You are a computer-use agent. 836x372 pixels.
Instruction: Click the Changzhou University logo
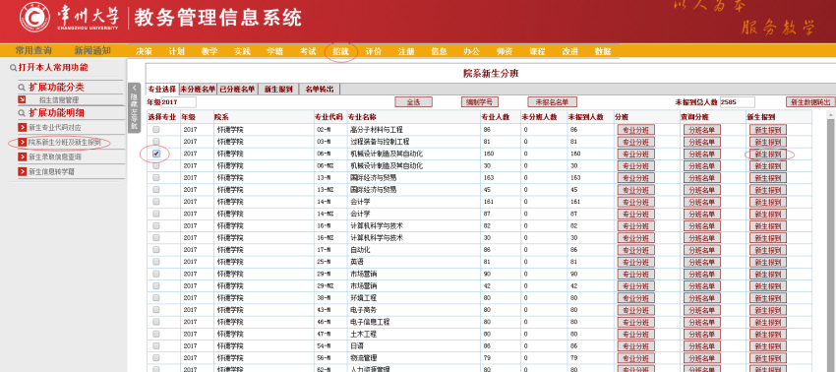[x=35, y=17]
